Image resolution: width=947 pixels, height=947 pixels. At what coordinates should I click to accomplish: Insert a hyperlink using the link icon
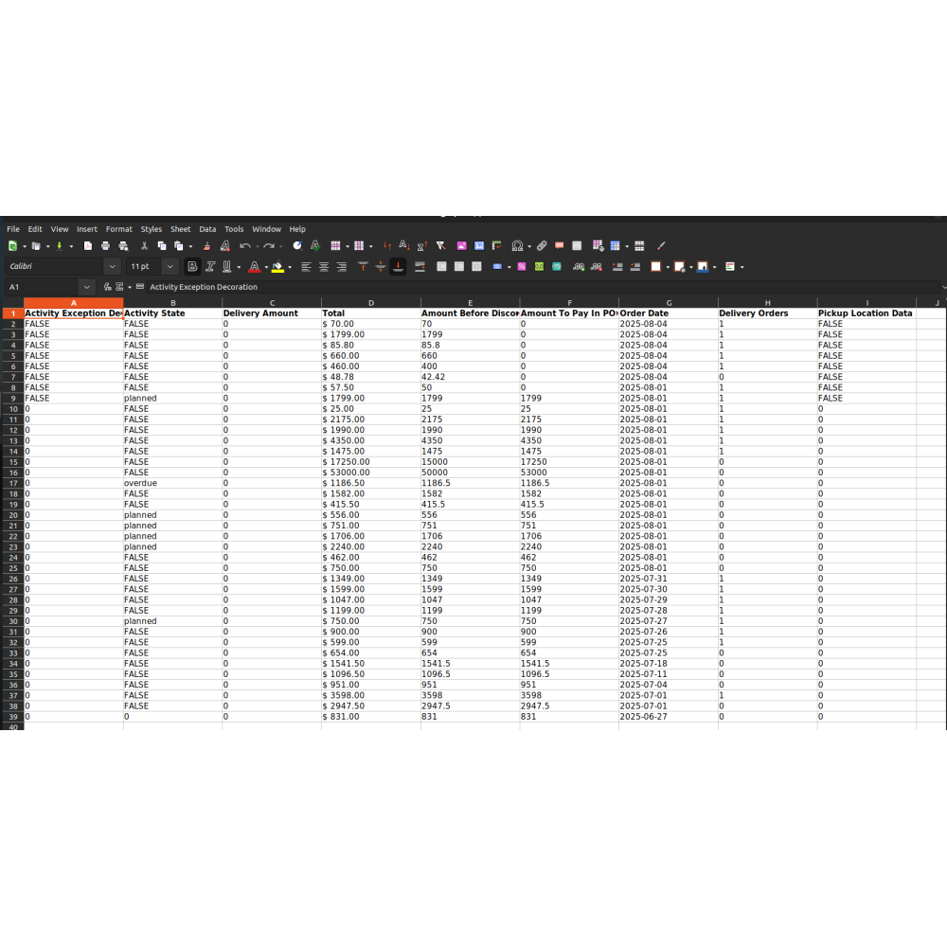(542, 246)
